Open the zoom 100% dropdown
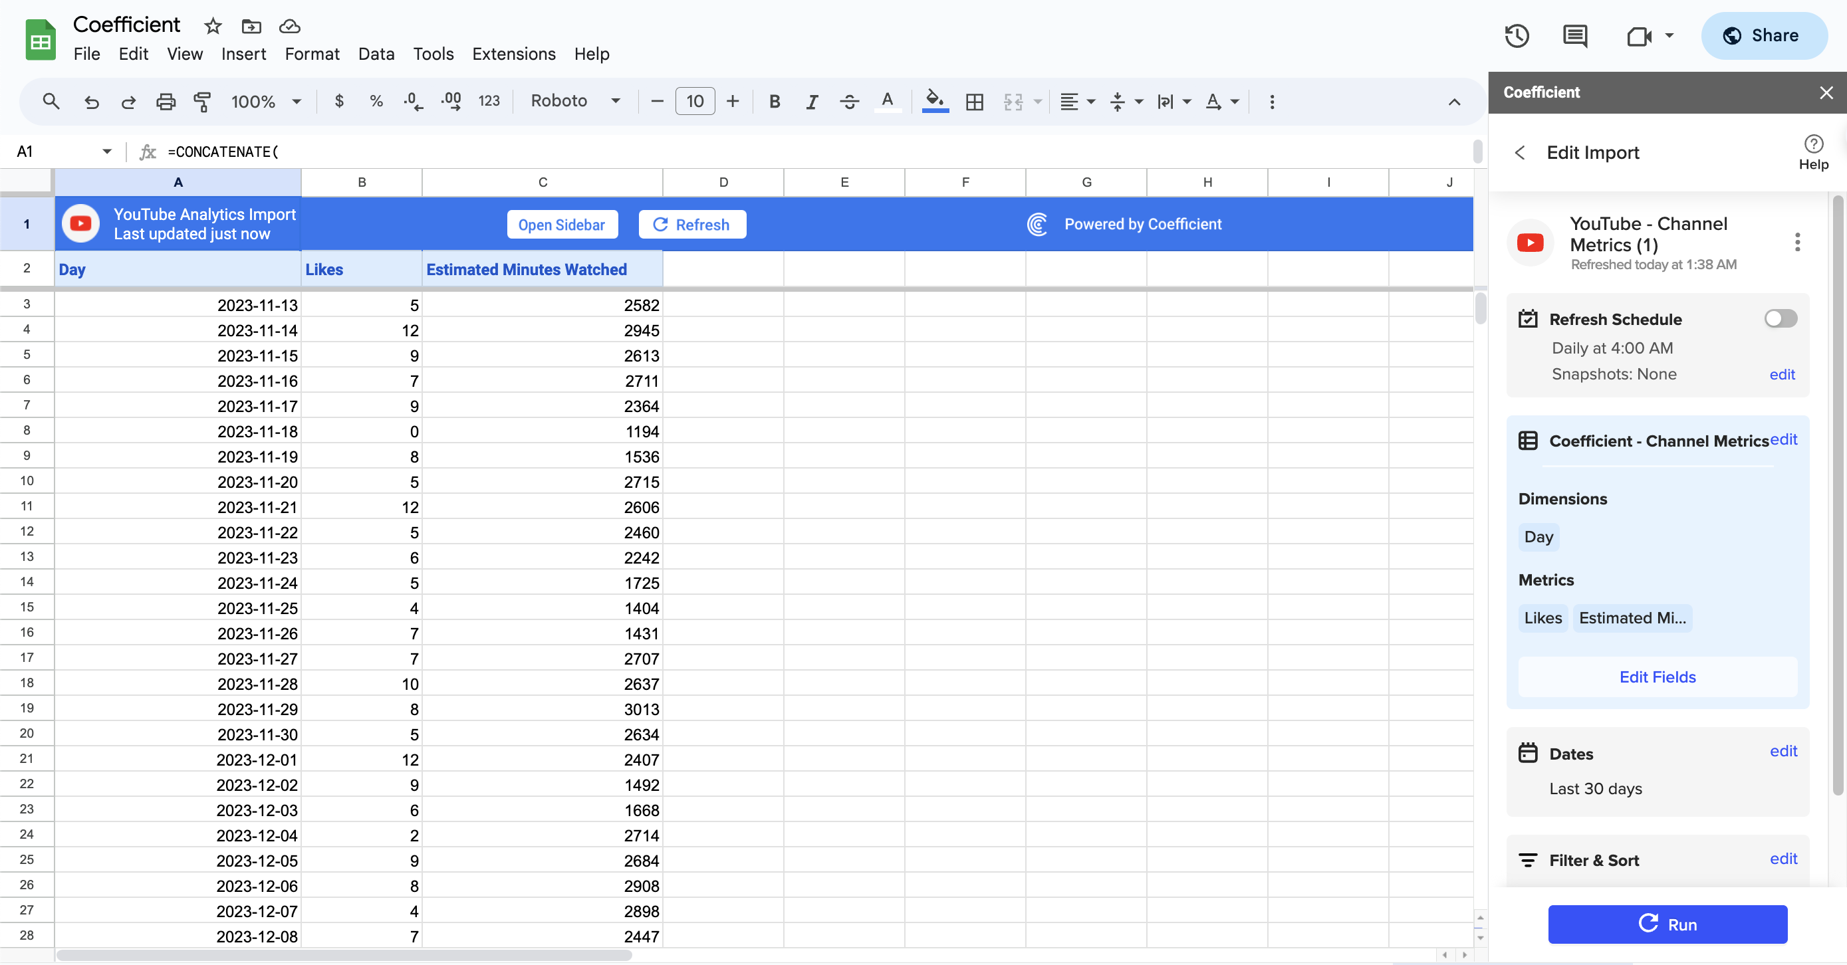 tap(266, 102)
